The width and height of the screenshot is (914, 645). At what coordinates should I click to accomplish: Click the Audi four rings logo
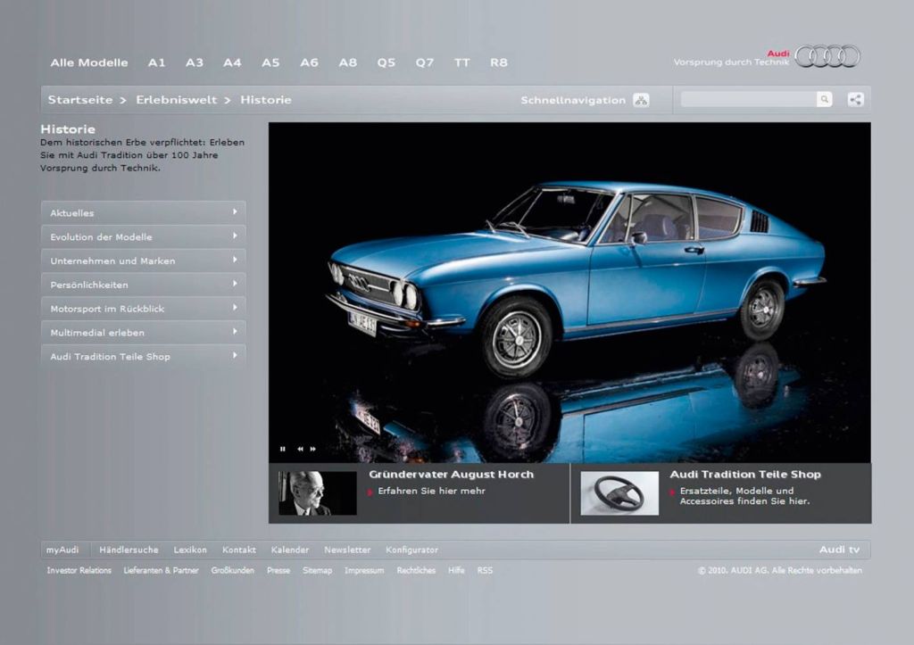pyautogui.click(x=827, y=56)
